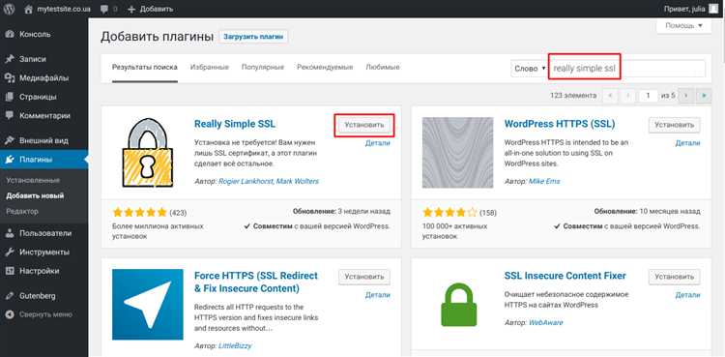Click the plus icon beside Добавить
Viewport: 725px width, 357px height.
tap(131, 9)
